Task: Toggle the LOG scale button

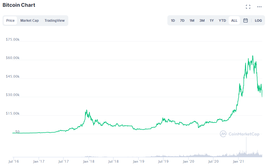Action: (258, 21)
